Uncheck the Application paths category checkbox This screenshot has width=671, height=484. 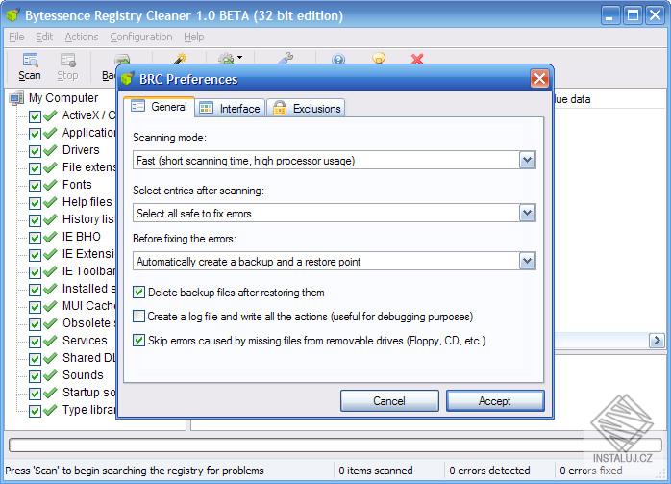[x=35, y=134]
